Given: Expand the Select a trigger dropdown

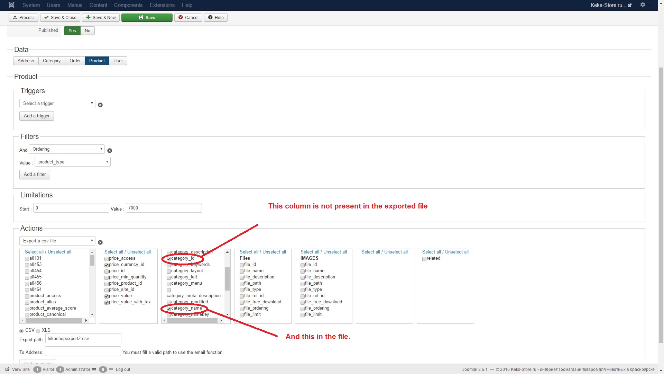Looking at the screenshot, I should click(x=57, y=104).
